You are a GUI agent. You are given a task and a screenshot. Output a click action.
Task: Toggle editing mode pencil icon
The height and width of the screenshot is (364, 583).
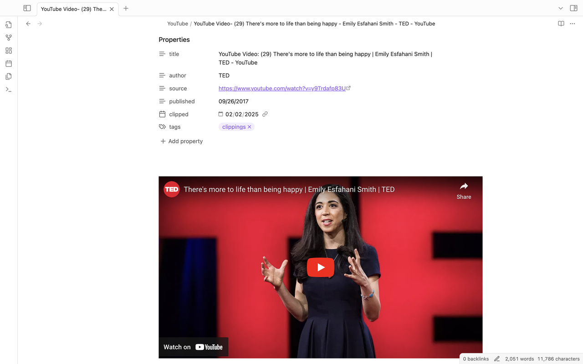click(497, 359)
